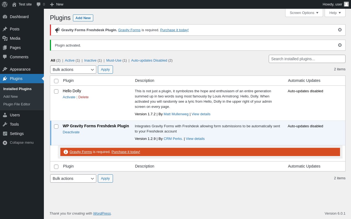The width and height of the screenshot is (351, 219).
Task: Click the Tools wrench icon
Action: [5, 124]
